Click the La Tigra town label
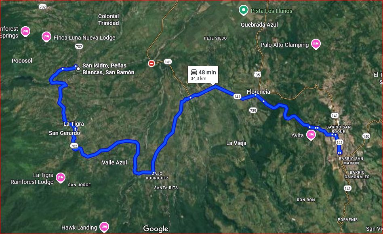Screen dimensions: 383x234 74,124
